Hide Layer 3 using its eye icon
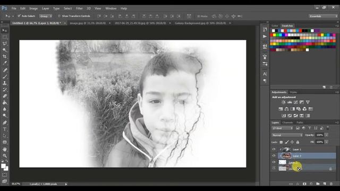The image size is (340, 191). 274,155
